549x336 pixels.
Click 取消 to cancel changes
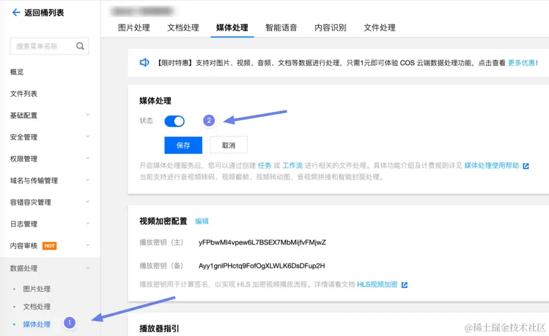228,145
